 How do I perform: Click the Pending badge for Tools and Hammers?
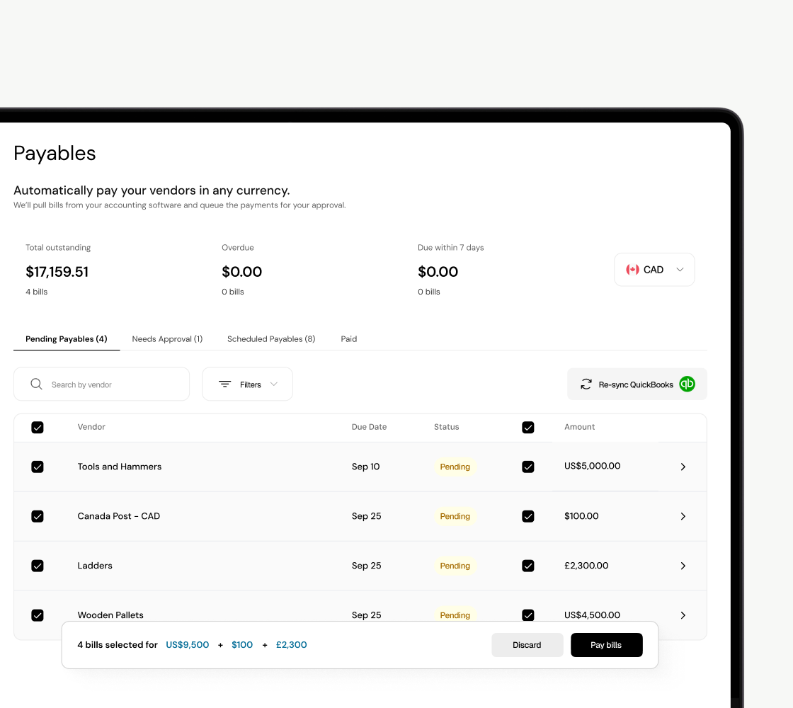pos(455,467)
